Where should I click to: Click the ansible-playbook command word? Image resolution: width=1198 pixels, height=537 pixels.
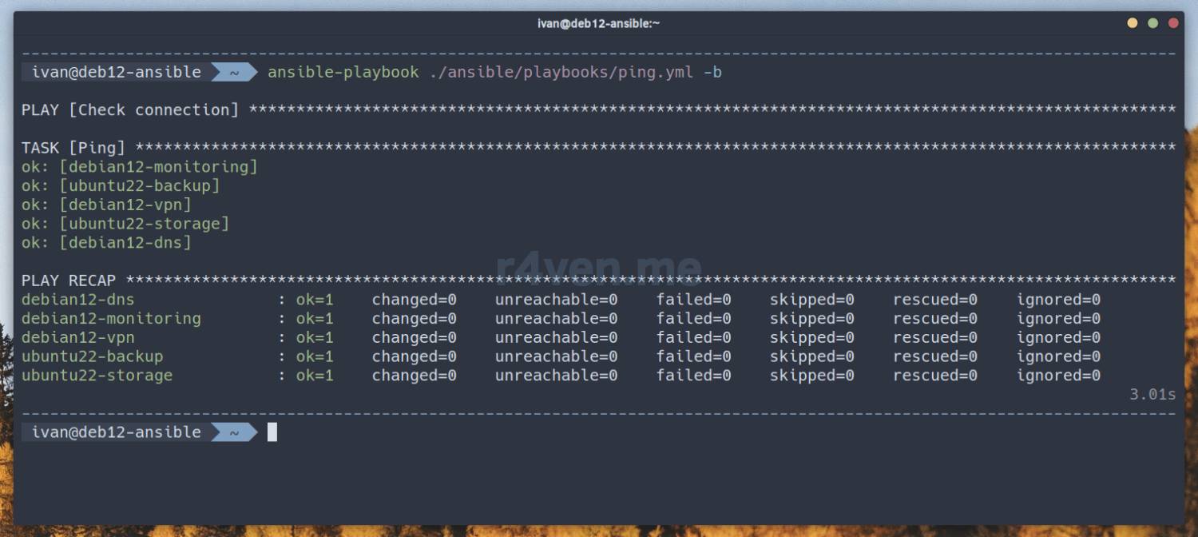click(343, 73)
